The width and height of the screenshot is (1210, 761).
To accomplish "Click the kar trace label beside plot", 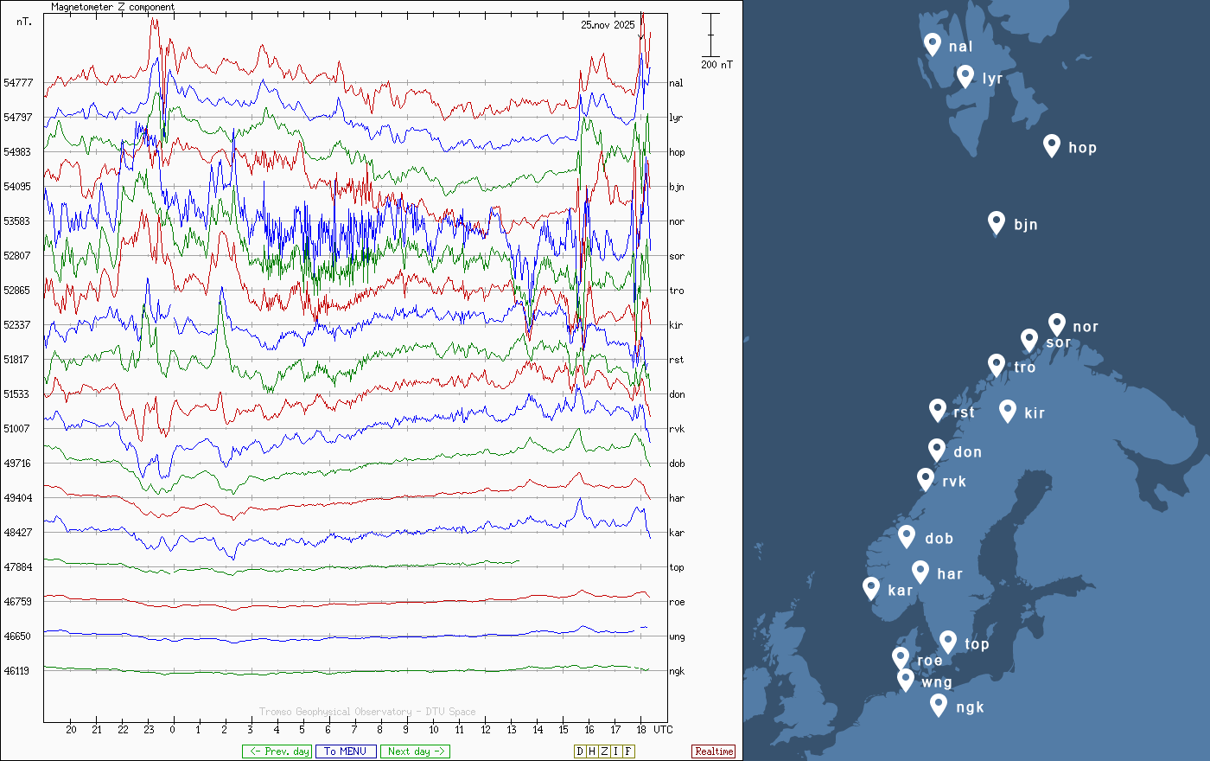I will point(677,533).
